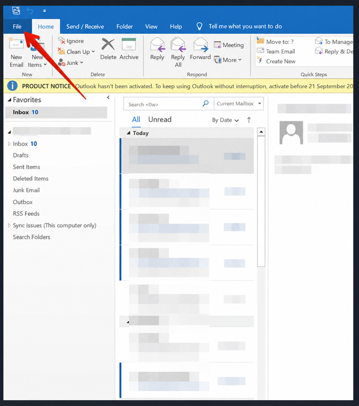The image size is (359, 406).
Task: Select the Move to: ? quick step
Action: click(275, 41)
